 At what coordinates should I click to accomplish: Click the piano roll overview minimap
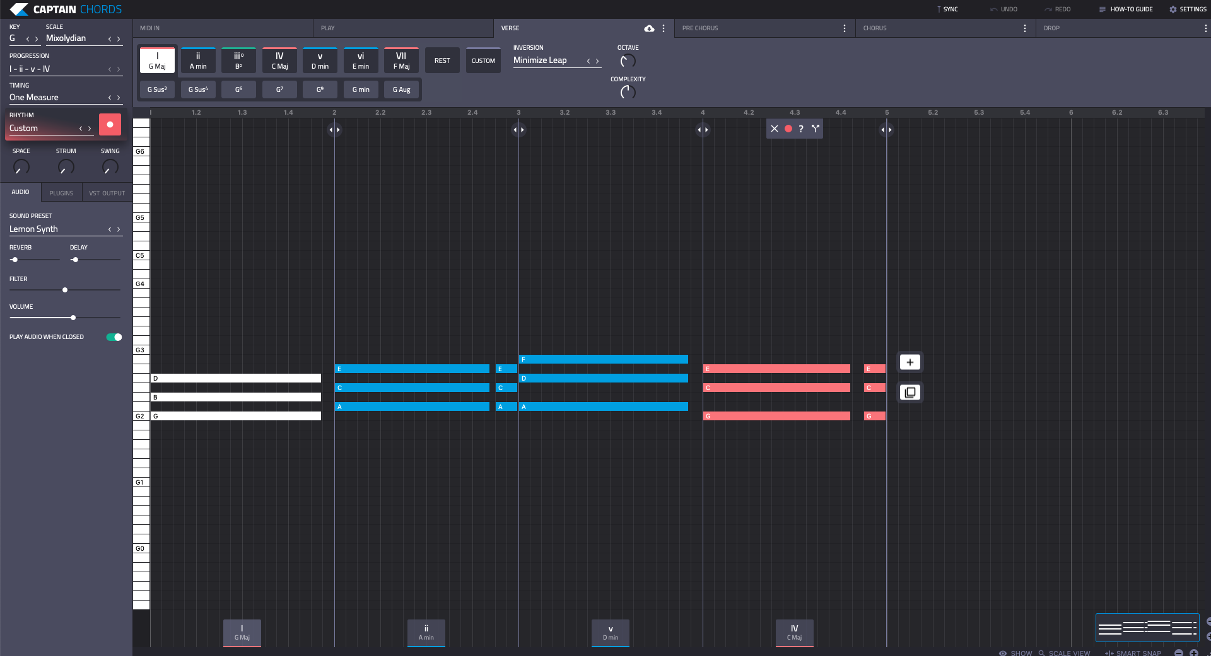tap(1147, 628)
